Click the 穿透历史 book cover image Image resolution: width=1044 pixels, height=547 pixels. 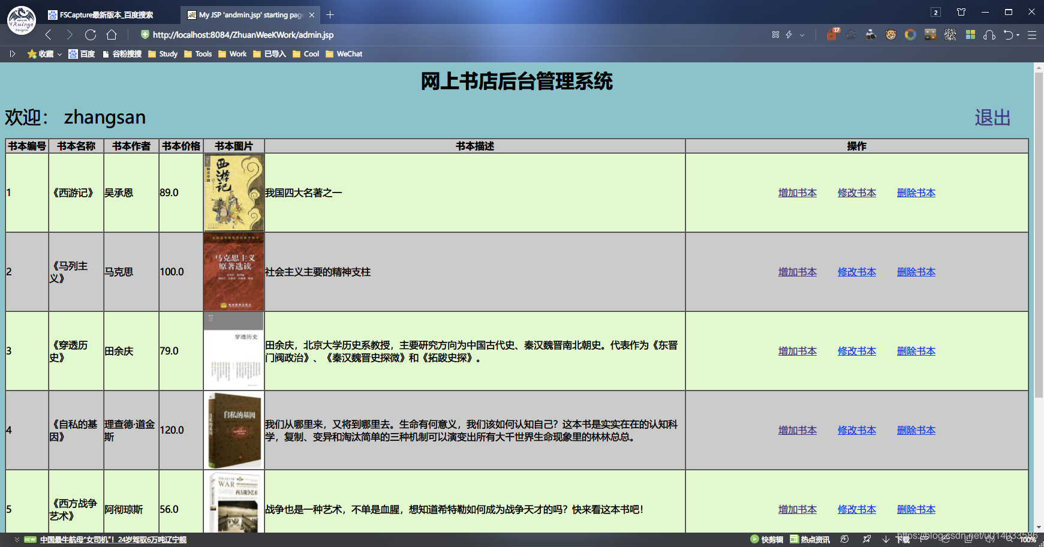tap(234, 351)
